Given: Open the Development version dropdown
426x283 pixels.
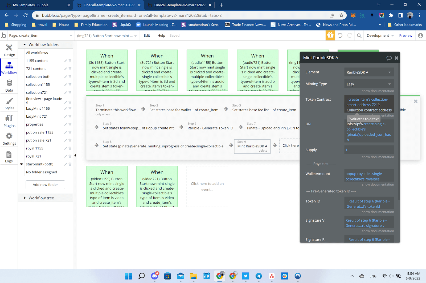Looking at the screenshot, I should 379,35.
